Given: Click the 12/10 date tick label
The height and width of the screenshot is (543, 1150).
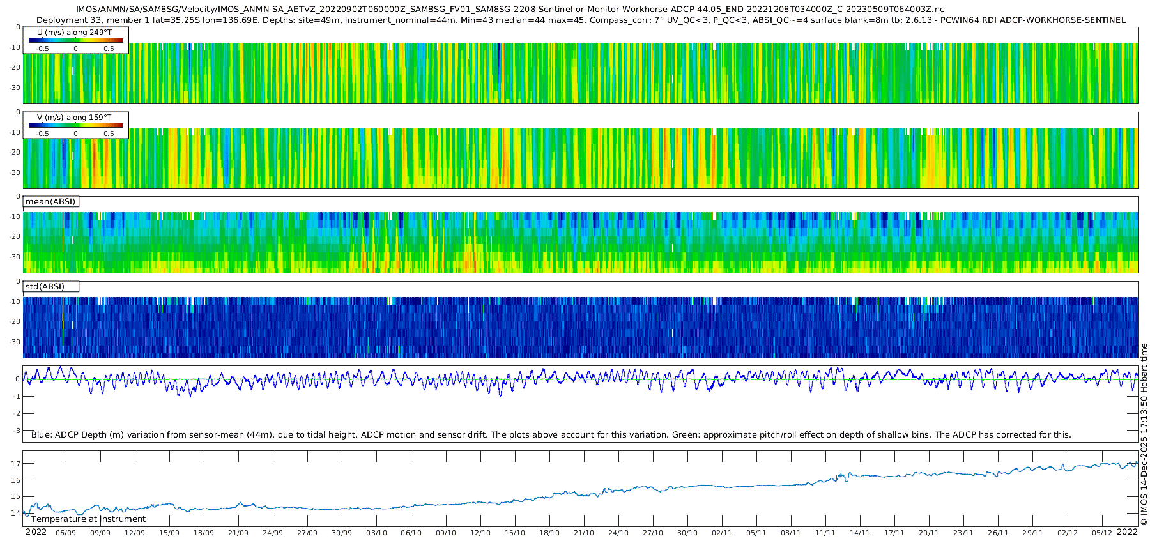Looking at the screenshot, I should [480, 533].
